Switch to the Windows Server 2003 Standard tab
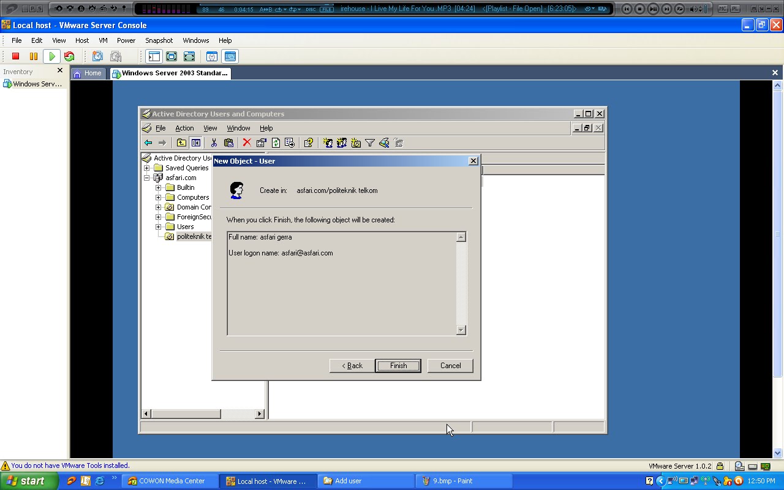Screen dimensions: 784x490 (x=170, y=73)
